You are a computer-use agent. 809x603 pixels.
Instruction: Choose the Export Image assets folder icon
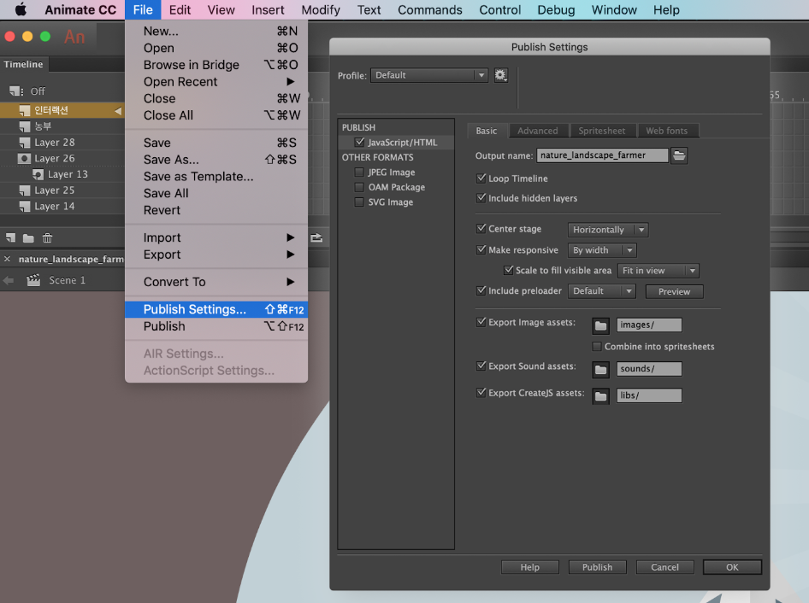click(600, 325)
